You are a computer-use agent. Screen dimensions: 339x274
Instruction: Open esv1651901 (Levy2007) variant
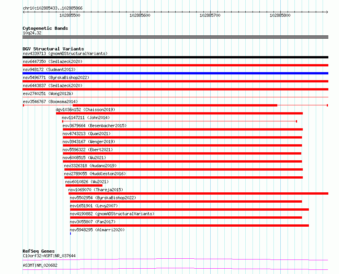click(94, 206)
